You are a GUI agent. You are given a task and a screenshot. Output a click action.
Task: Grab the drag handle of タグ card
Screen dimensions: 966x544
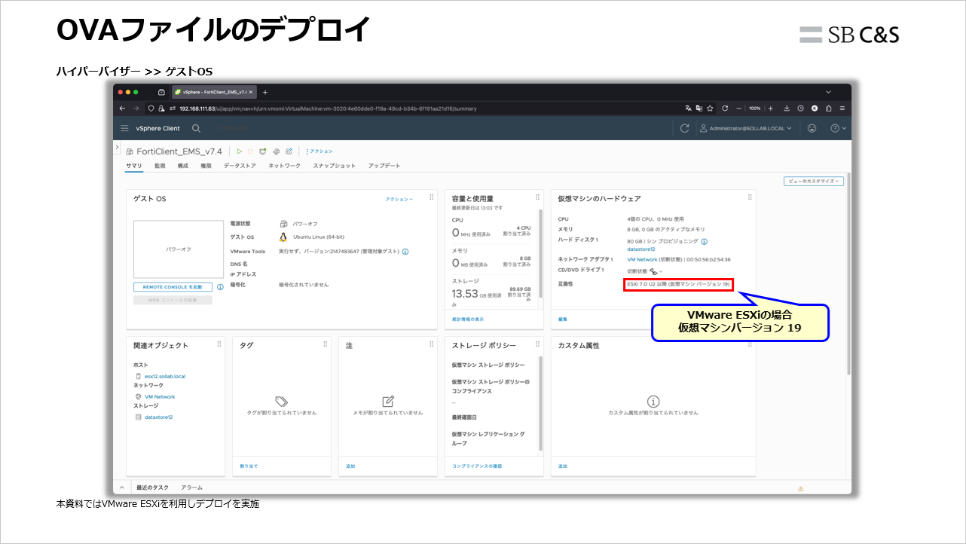(325, 344)
